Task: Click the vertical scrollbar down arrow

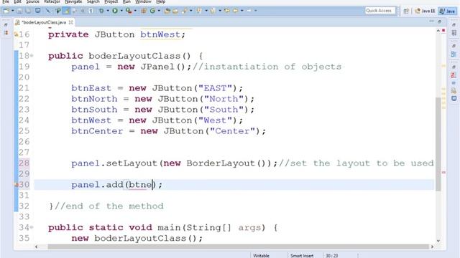Action: (438, 241)
